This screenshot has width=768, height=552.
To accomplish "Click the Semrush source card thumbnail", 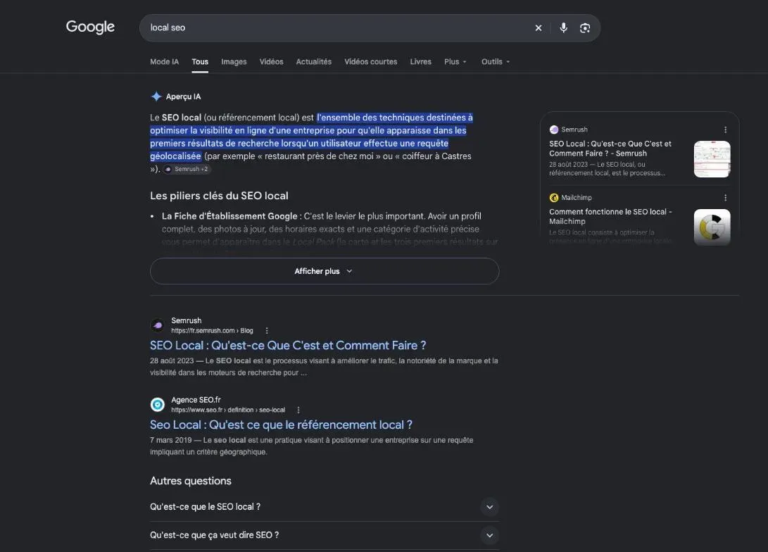I will 712,159.
